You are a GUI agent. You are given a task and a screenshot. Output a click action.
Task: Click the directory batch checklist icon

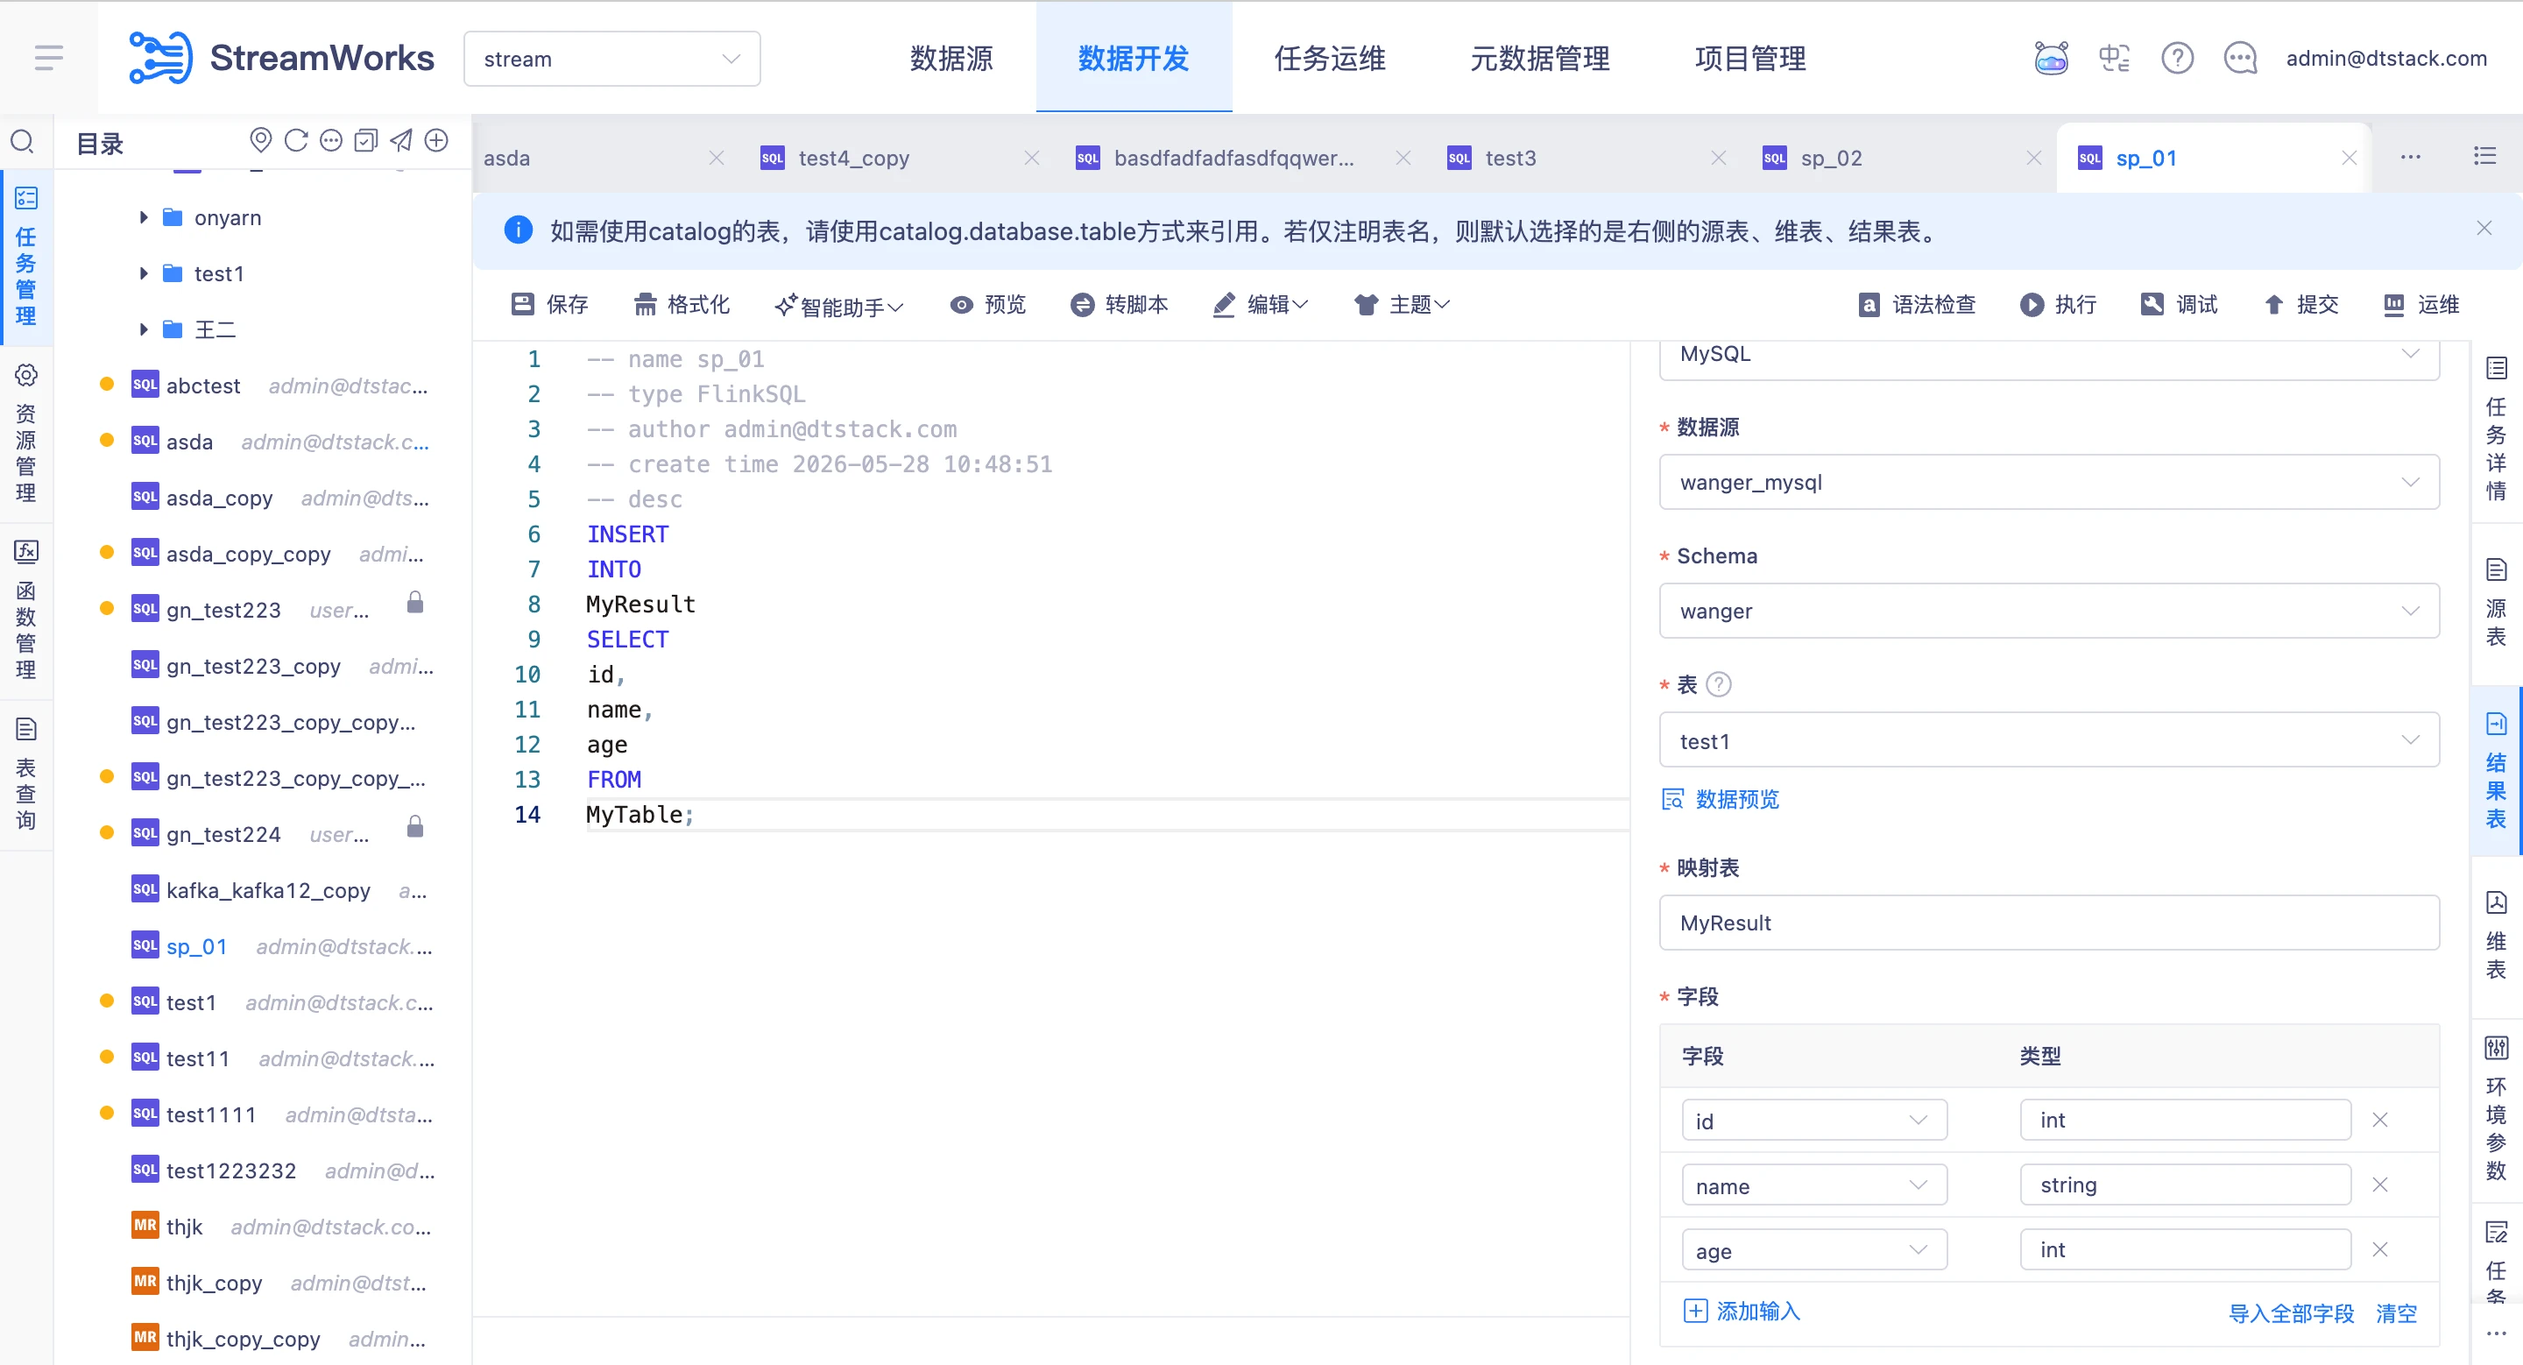[x=365, y=141]
